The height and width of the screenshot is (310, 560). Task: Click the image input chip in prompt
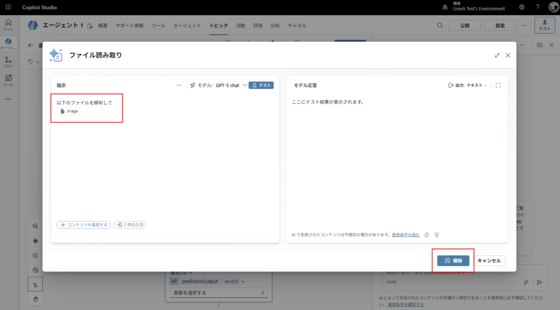(69, 111)
